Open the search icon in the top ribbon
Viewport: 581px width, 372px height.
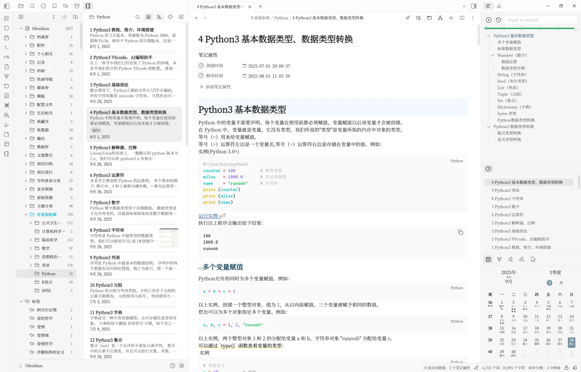pyautogui.click(x=32, y=6)
